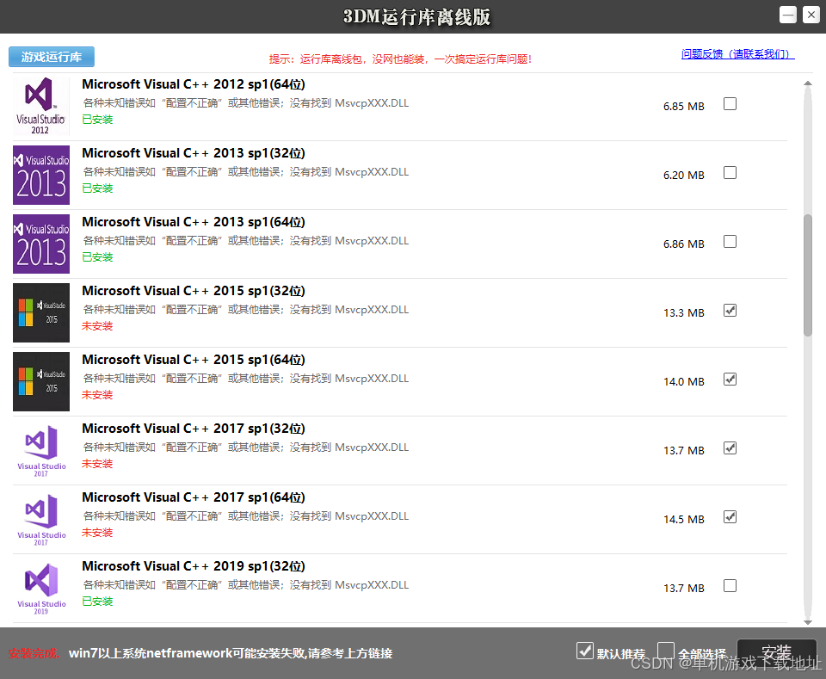The image size is (826, 679).
Task: Select title Microsoft Visual C++ 2019 sp1(32位)
Action: (x=194, y=566)
